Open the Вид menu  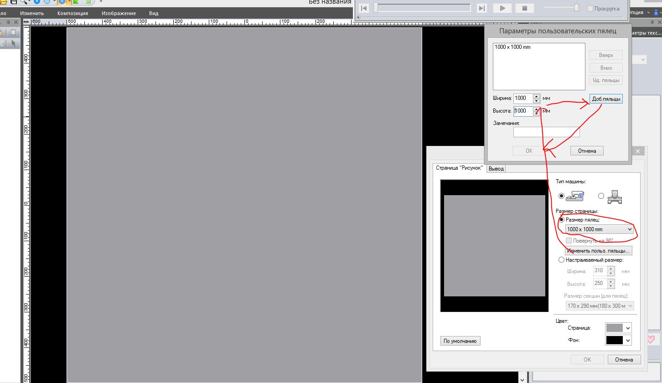[154, 13]
